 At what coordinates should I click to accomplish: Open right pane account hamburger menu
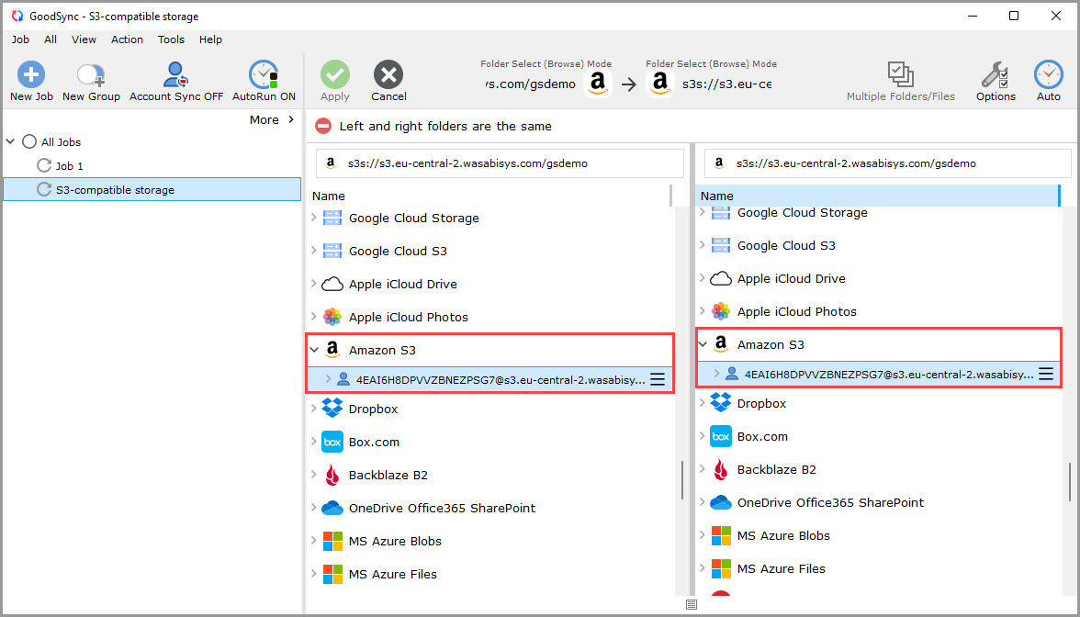(1046, 374)
